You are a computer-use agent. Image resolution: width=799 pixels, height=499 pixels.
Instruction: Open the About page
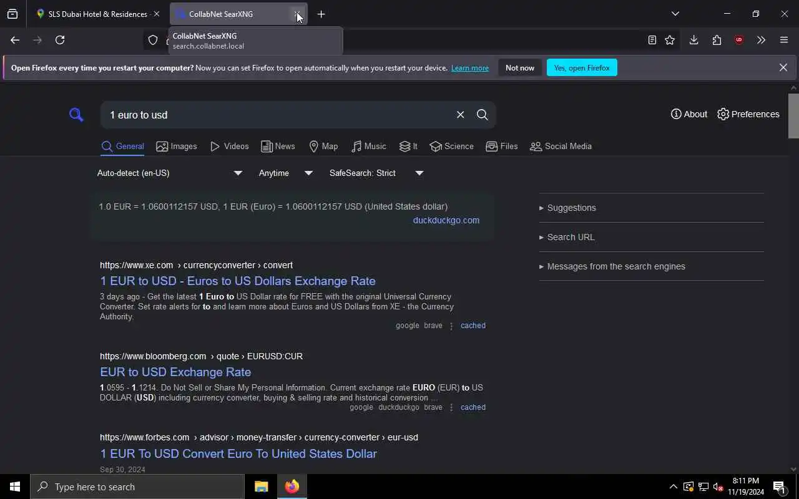click(x=689, y=114)
